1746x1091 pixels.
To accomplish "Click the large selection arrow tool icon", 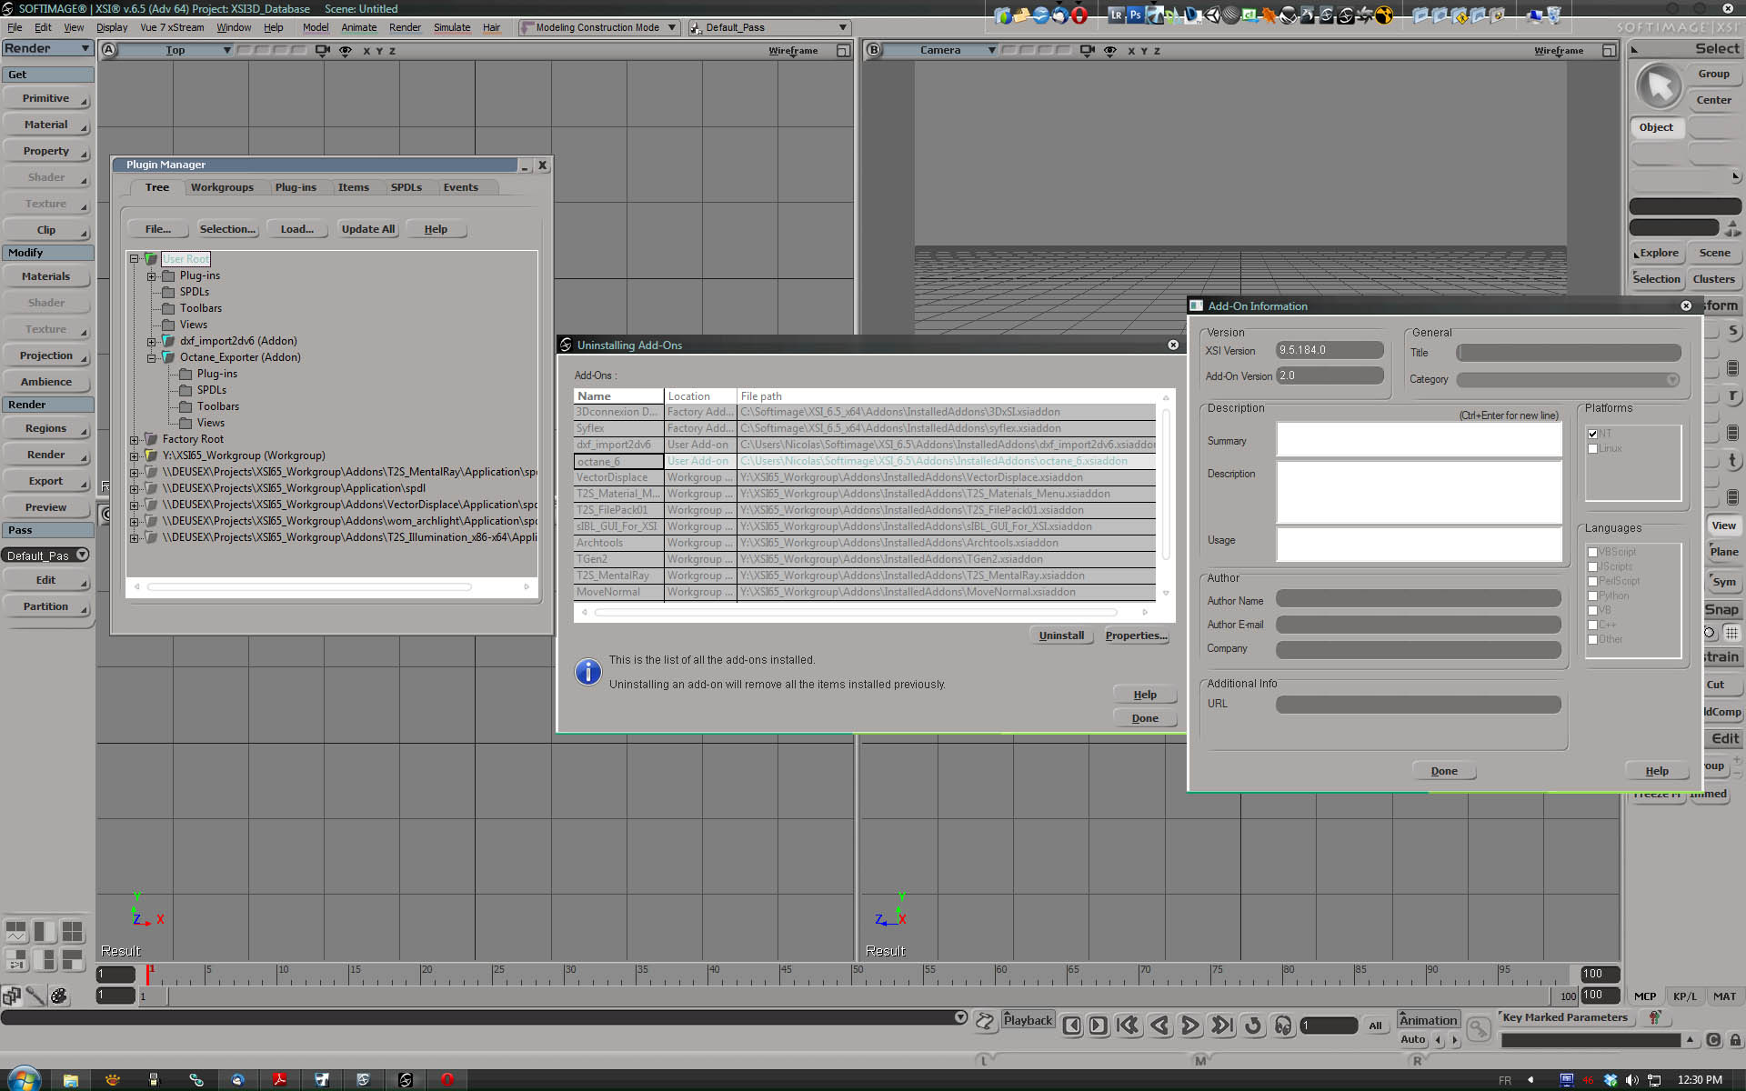I will 1659,86.
